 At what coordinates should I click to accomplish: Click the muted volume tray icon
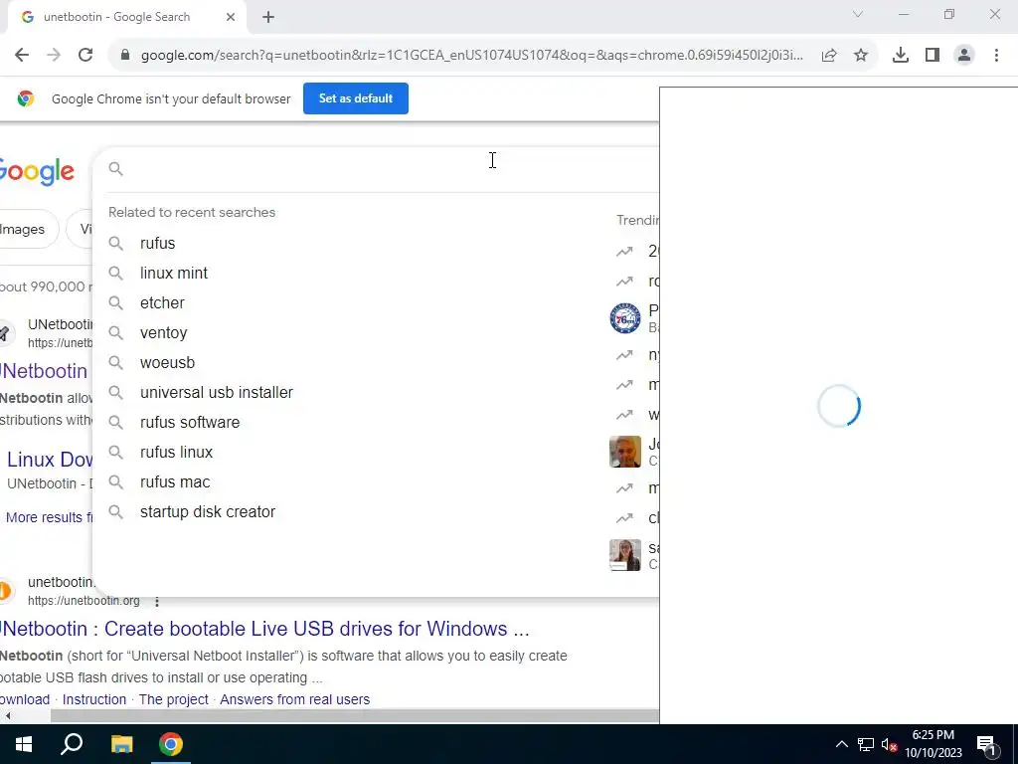click(x=889, y=744)
